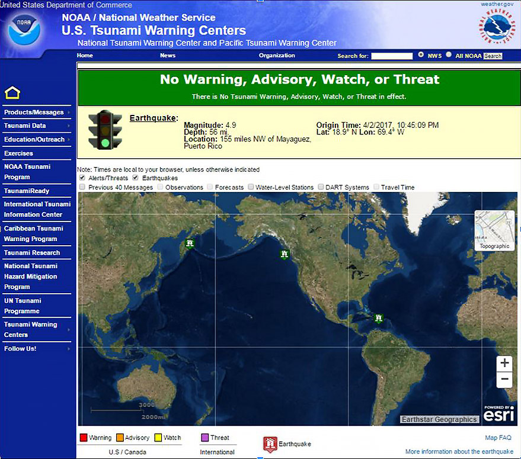Click the esri logo on map
521x459 pixels.
(498, 414)
